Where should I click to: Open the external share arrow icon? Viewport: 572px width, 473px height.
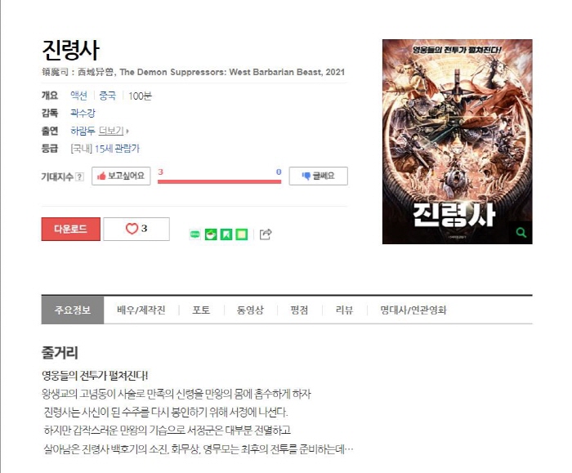266,234
